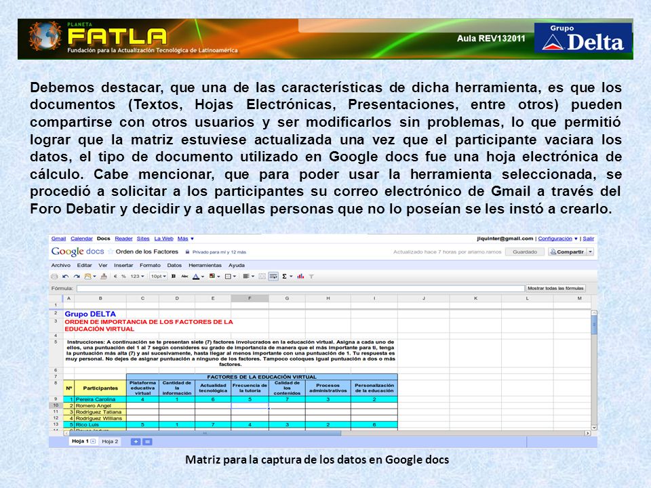
Task: Open Sigma functions dropdown arrow
Action: tap(291, 277)
